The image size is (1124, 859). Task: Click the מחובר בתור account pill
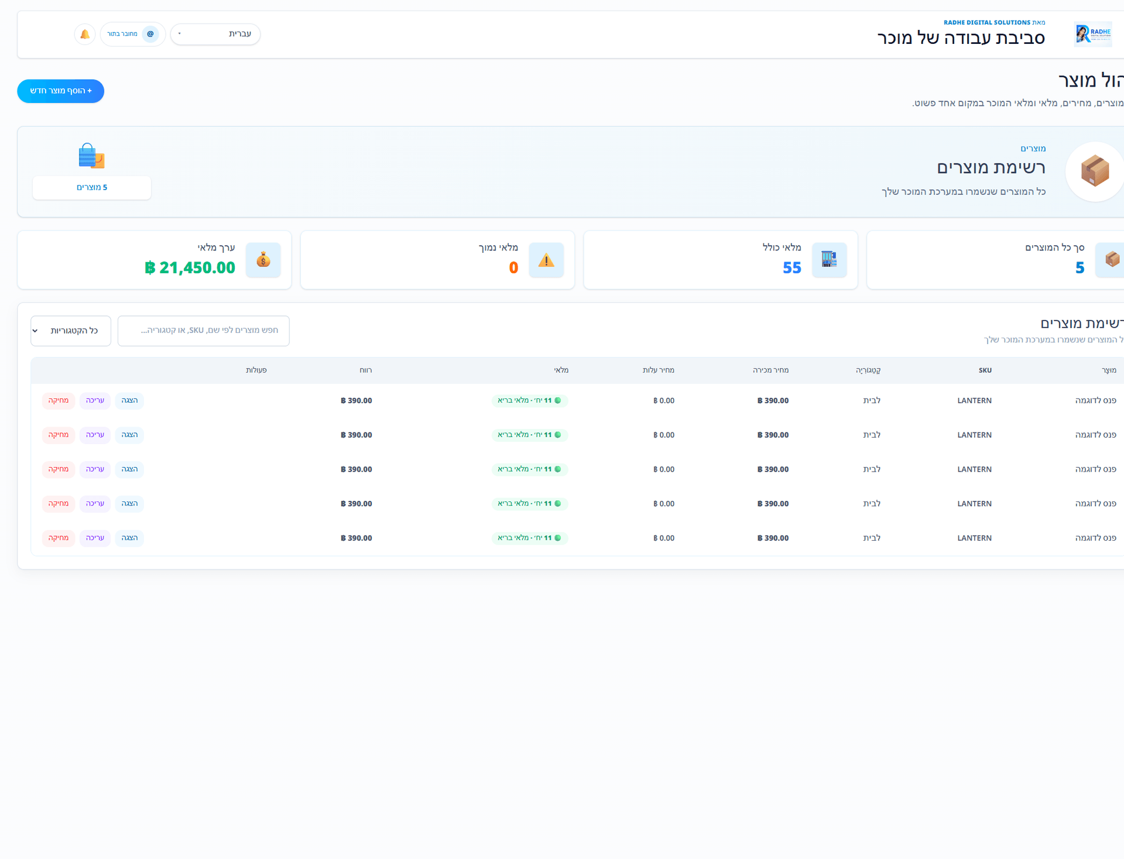[x=133, y=34]
